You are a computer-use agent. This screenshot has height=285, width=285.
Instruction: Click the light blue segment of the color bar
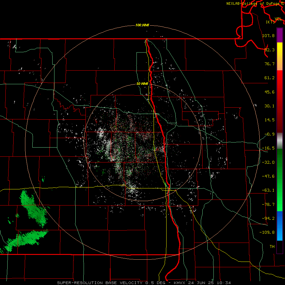pyautogui.click(x=280, y=226)
